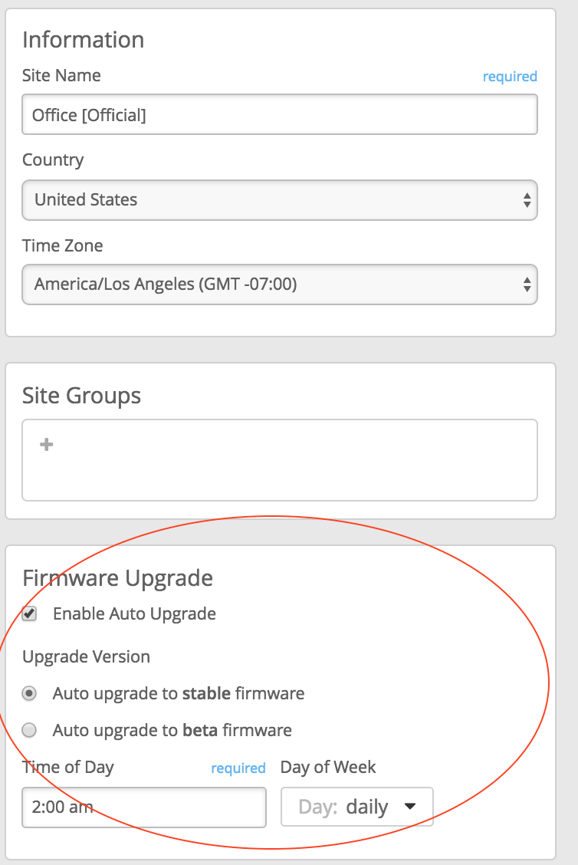
Task: Click the plus icon in Site Groups
Action: click(47, 445)
